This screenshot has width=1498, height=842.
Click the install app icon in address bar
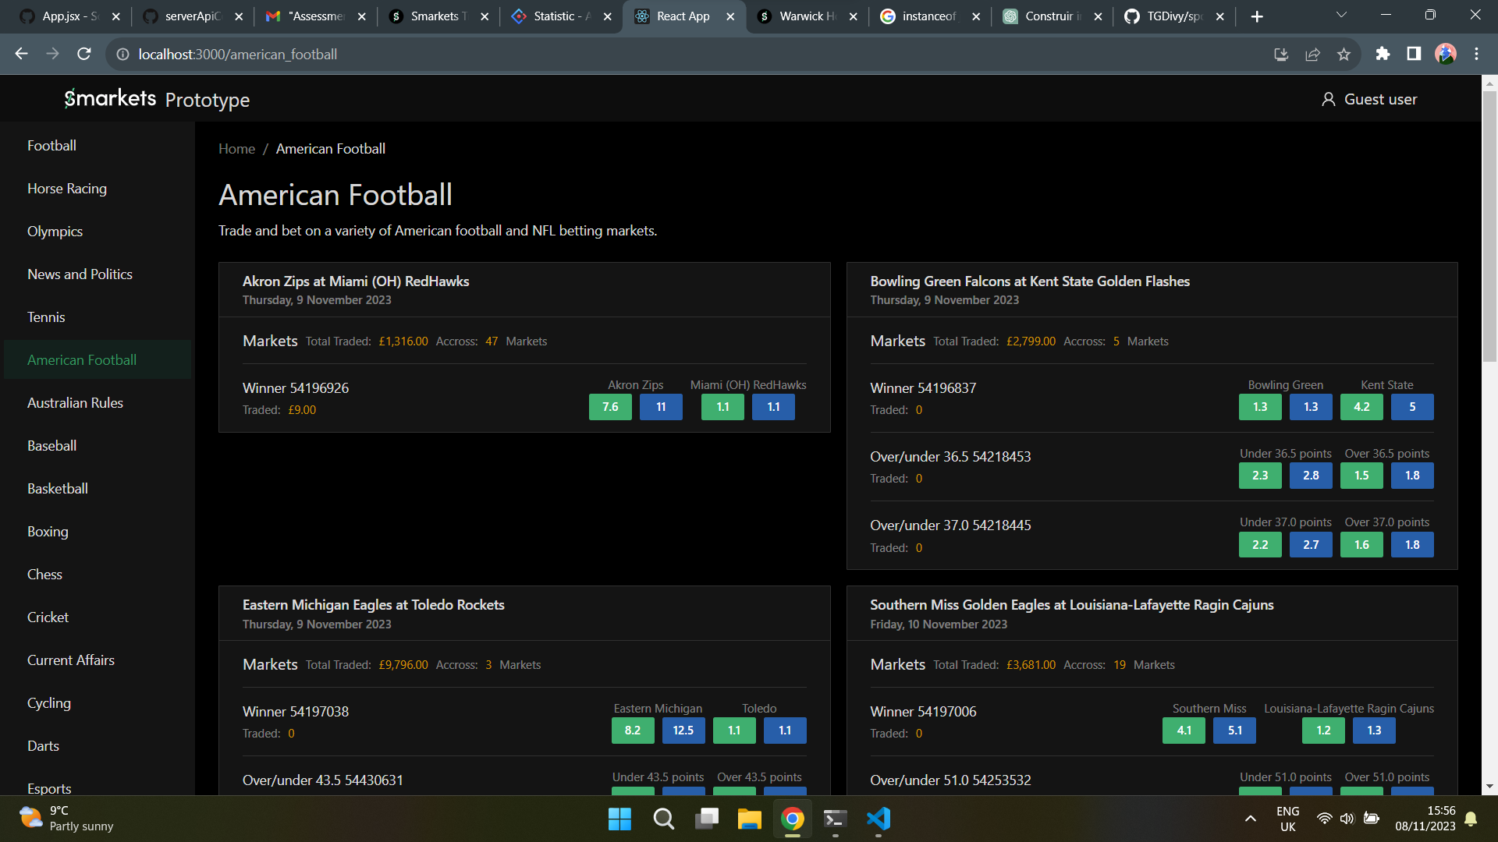[1281, 54]
